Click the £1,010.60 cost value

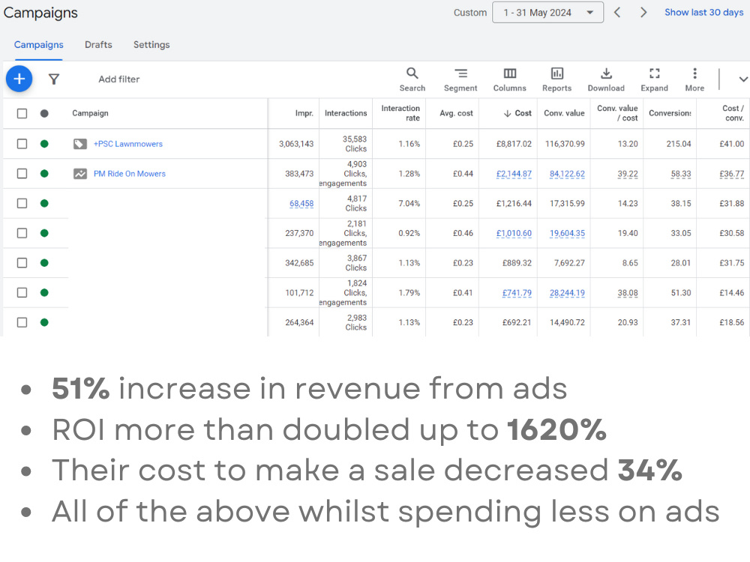tap(514, 233)
